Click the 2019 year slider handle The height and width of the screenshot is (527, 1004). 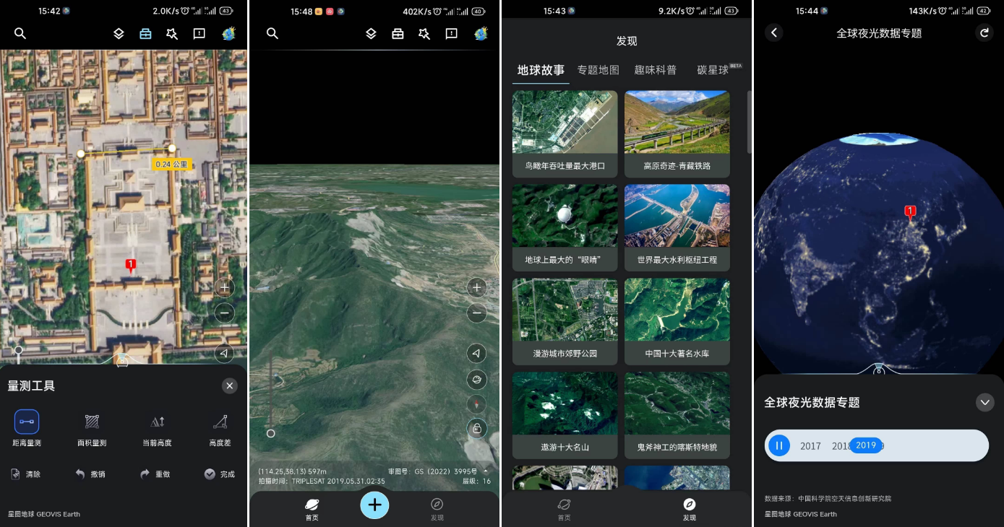pyautogui.click(x=866, y=445)
